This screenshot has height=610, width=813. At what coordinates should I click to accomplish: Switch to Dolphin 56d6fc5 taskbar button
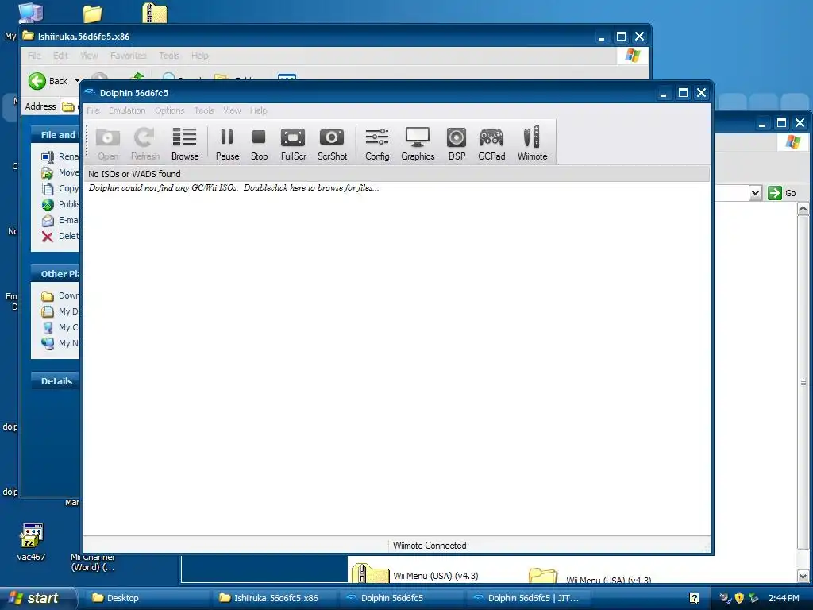[x=400, y=598]
